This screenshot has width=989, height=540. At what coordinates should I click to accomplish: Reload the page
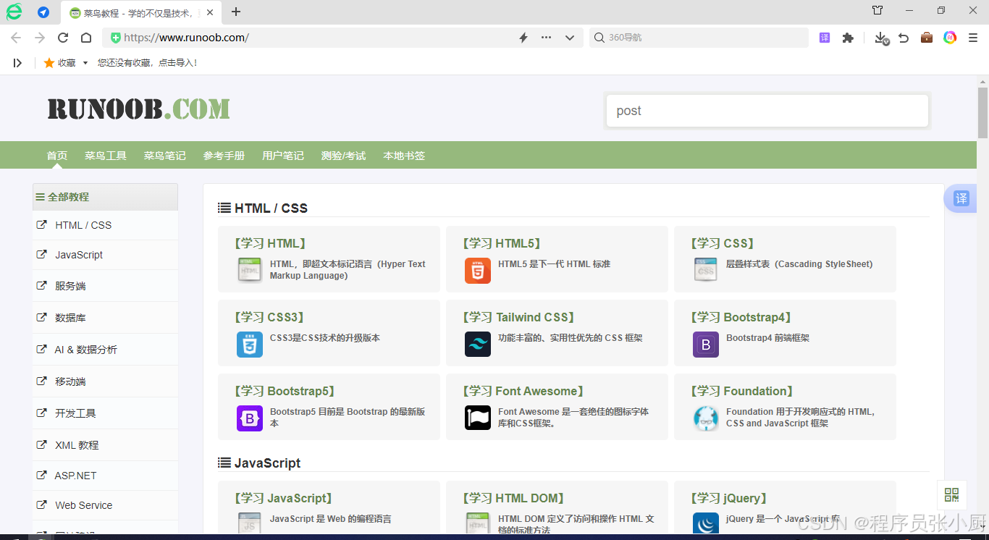[x=63, y=38]
